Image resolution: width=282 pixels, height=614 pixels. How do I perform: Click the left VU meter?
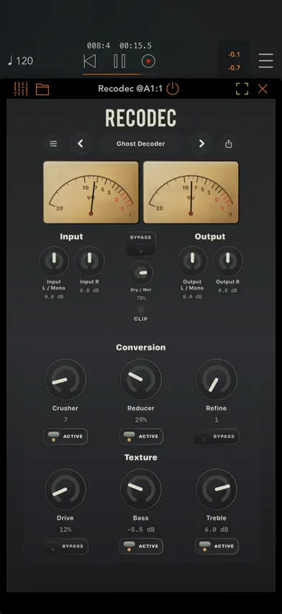91,192
